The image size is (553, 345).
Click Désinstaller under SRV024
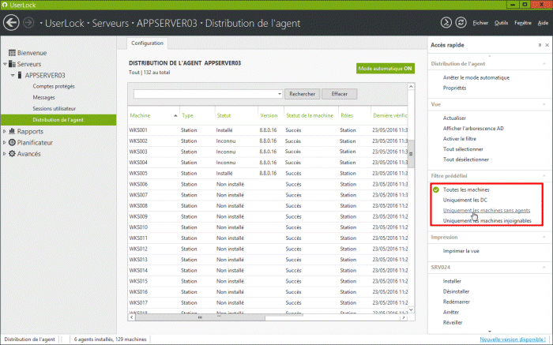click(x=456, y=292)
